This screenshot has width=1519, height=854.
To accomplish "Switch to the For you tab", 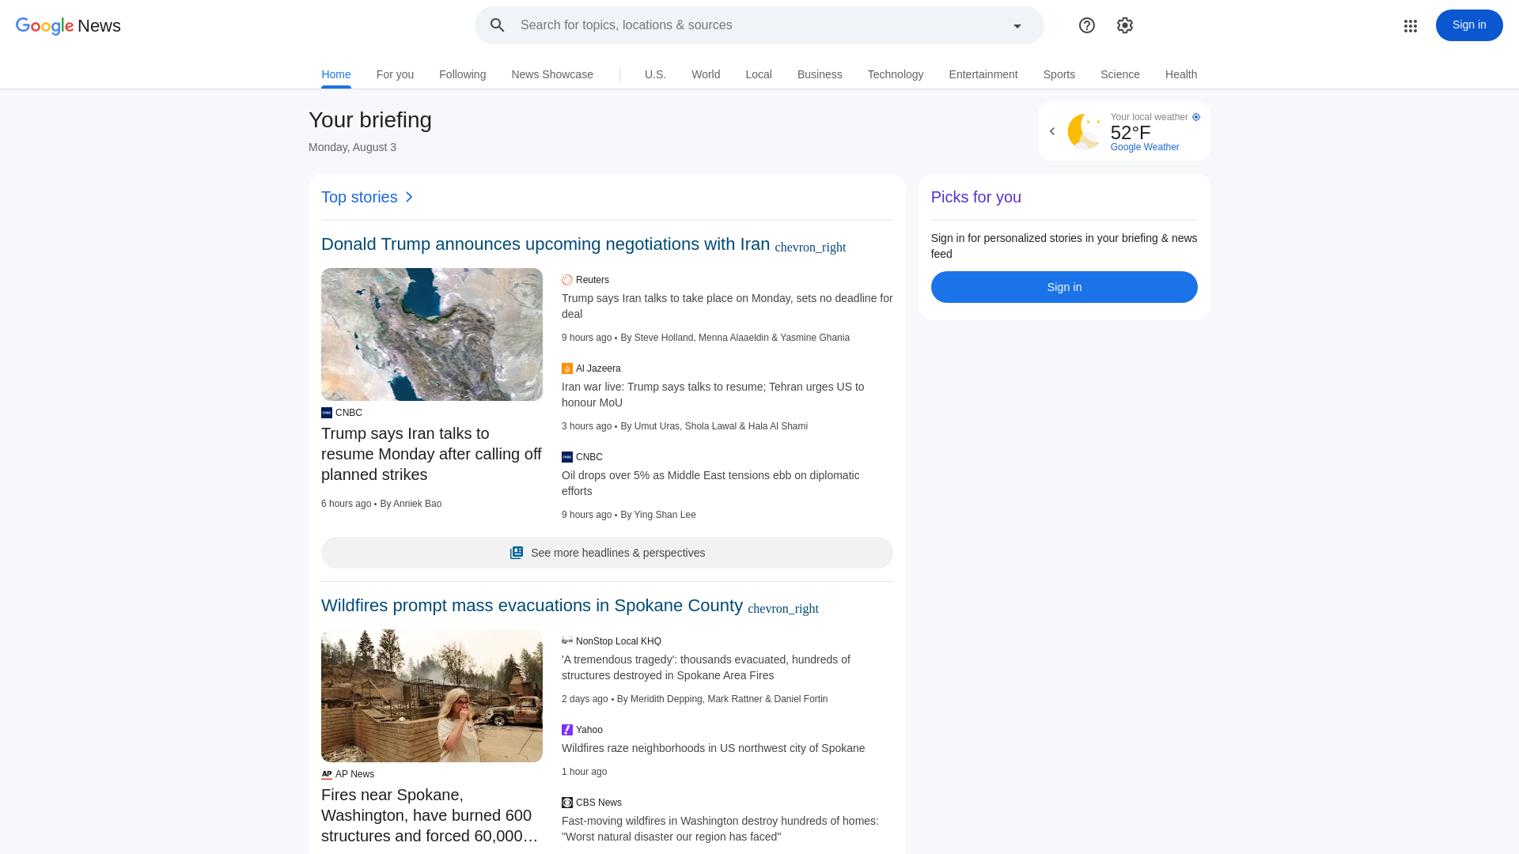I will pyautogui.click(x=395, y=74).
